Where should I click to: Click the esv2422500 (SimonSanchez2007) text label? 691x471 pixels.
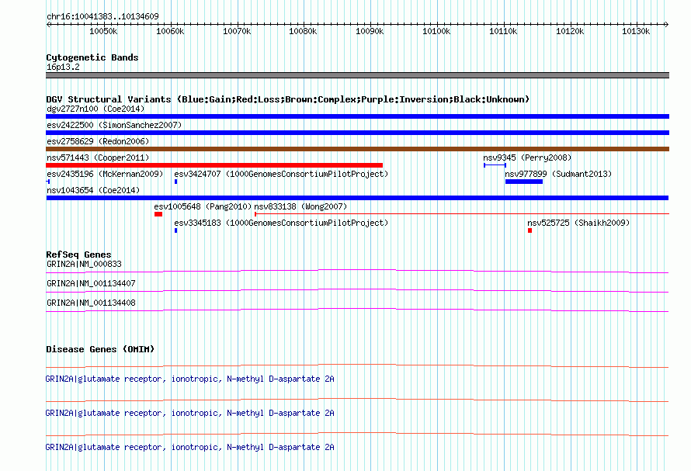point(114,125)
